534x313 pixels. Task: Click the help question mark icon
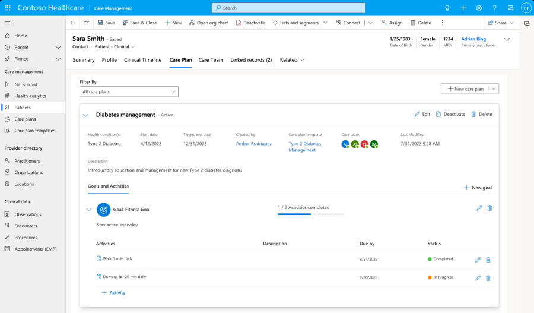(x=494, y=8)
